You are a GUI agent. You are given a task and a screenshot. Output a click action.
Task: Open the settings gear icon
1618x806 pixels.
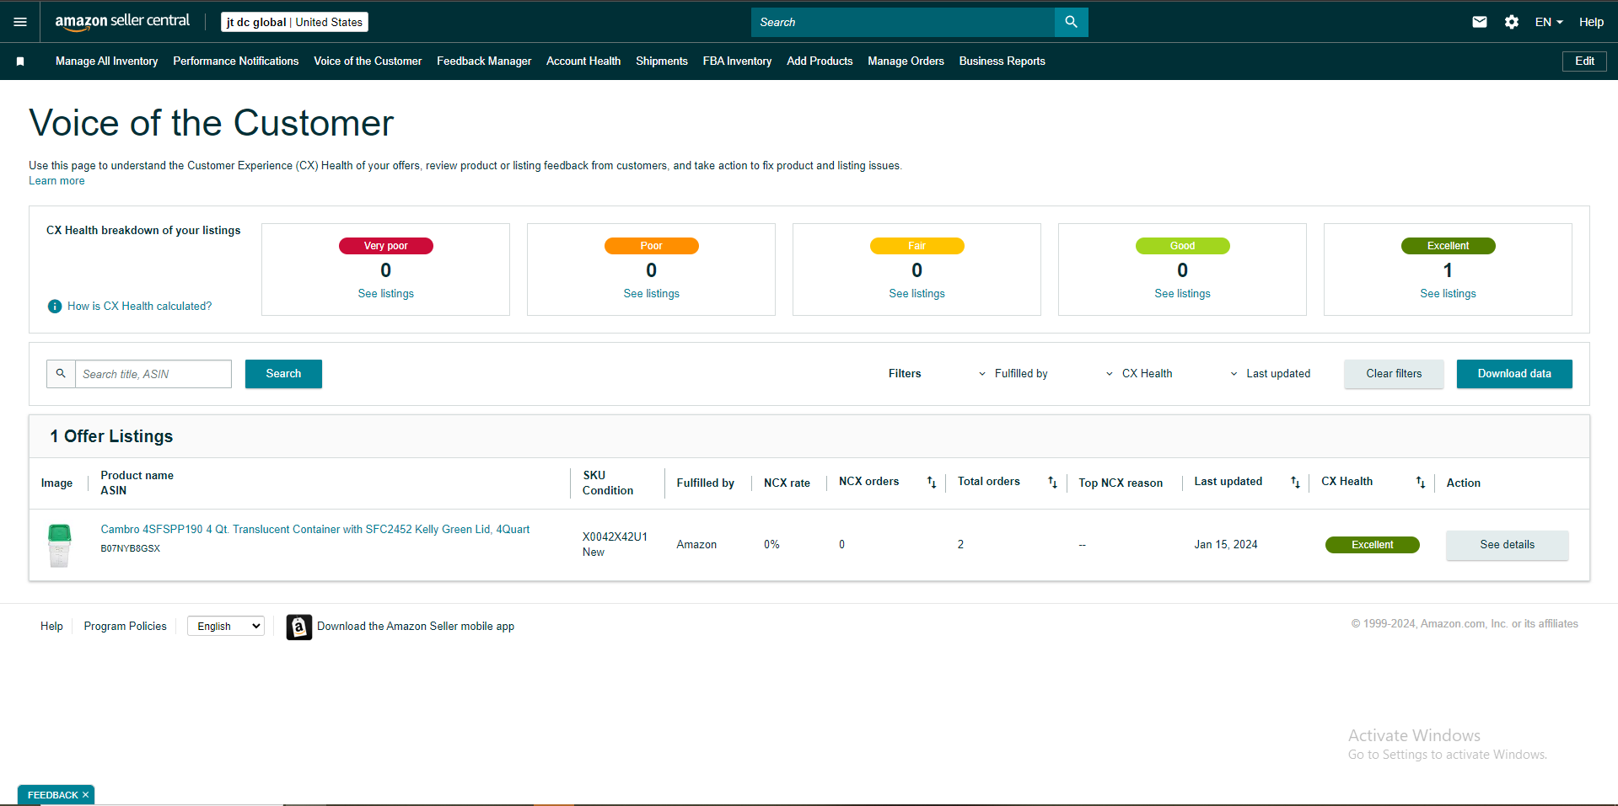coord(1512,22)
